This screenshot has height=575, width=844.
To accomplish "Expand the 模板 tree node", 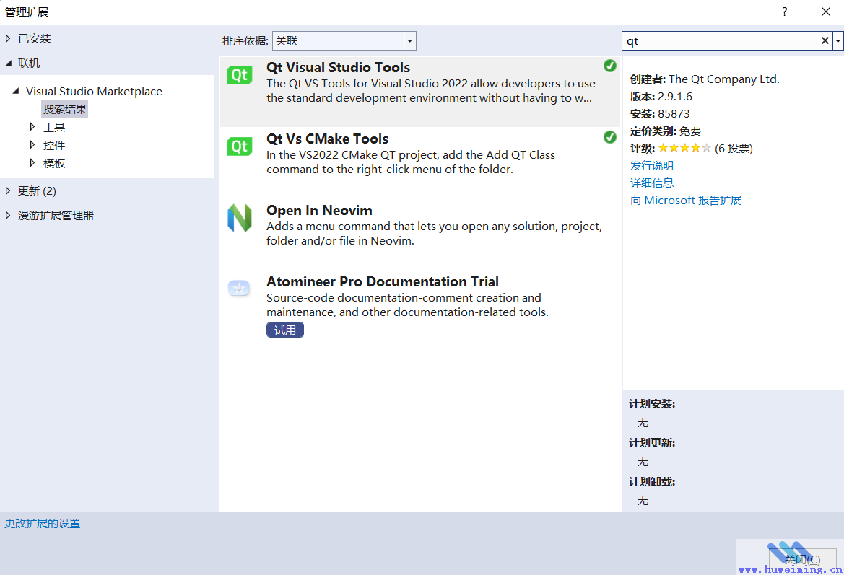I will [32, 162].
